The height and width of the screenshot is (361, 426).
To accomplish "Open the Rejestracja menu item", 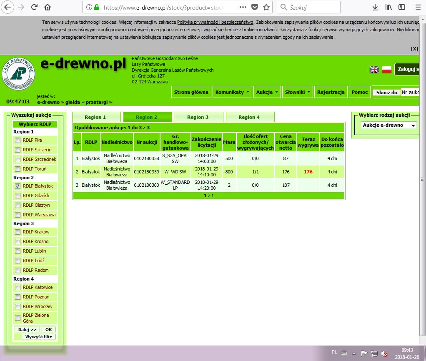I will [331, 92].
